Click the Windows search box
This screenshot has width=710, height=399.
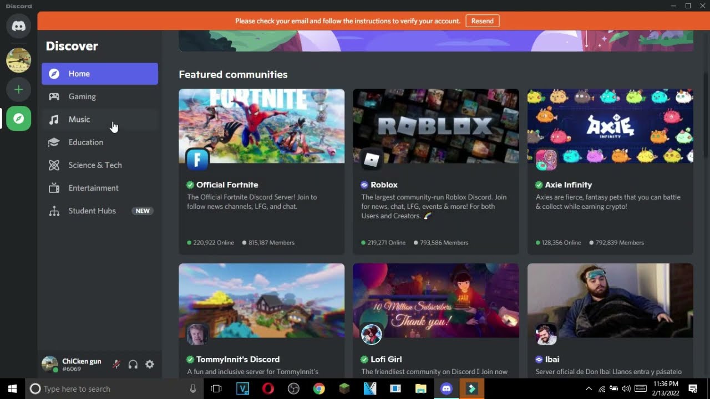click(x=114, y=389)
